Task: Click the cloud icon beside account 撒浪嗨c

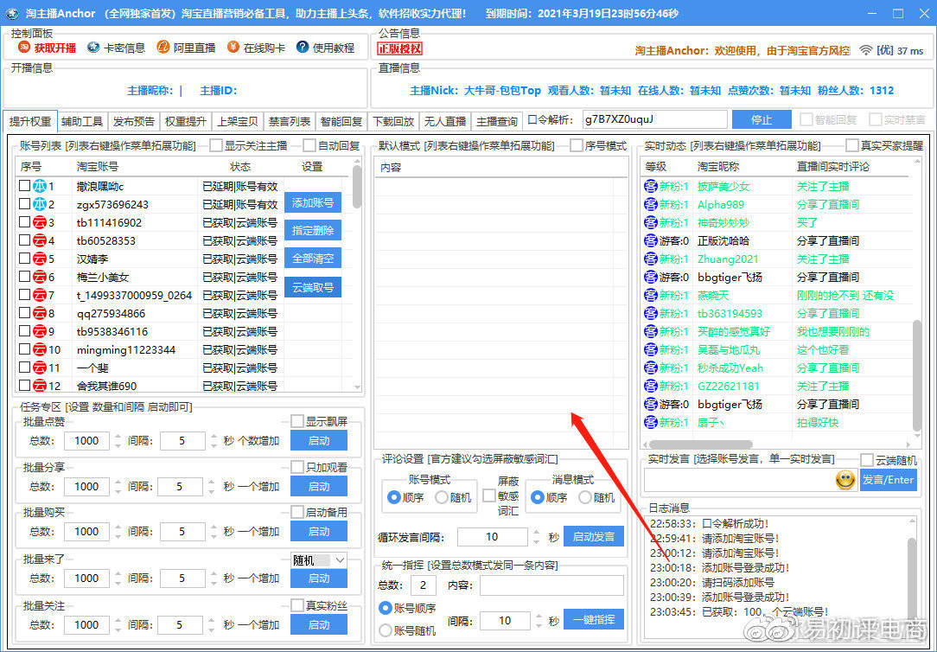Action: 38,186
